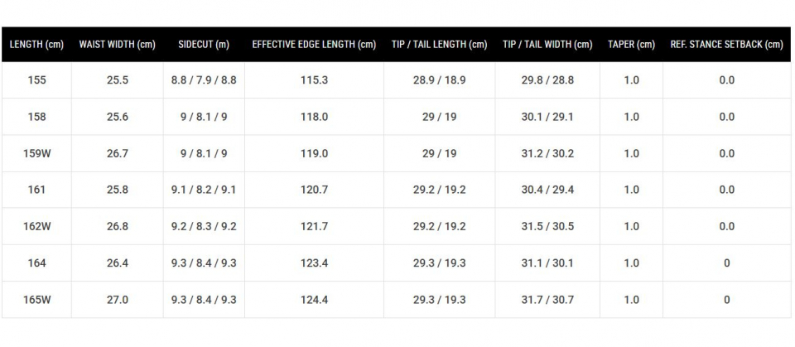This screenshot has width=795, height=347.
Task: Select effective edge length 123.4
Action: pyautogui.click(x=314, y=263)
